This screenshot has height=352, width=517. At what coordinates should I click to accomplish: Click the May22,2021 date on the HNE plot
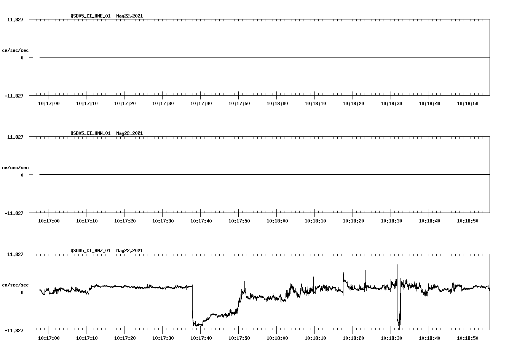pos(129,16)
